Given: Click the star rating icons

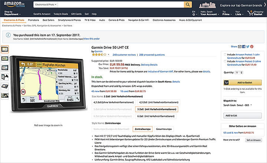Looking at the screenshot, I should pyautogui.click(x=99, y=55).
